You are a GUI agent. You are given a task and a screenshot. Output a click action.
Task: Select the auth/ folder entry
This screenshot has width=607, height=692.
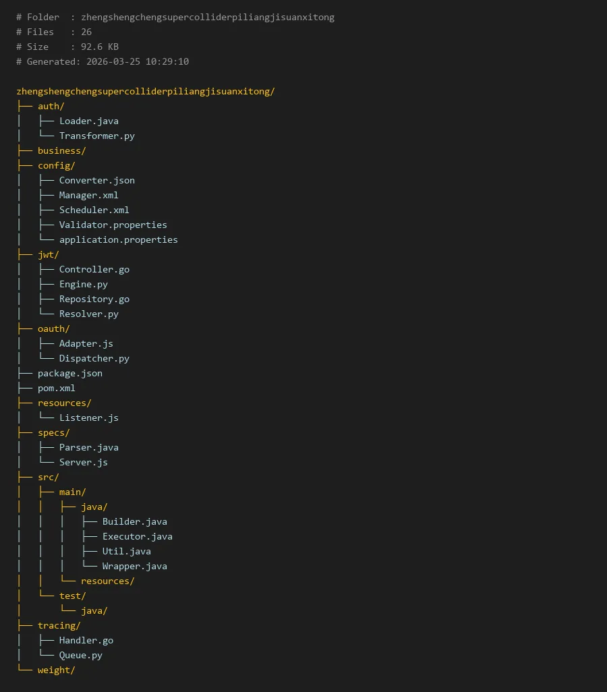51,107
